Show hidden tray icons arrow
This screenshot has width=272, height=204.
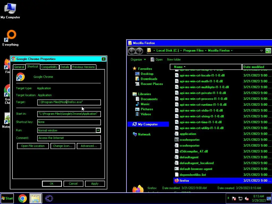point(228,198)
